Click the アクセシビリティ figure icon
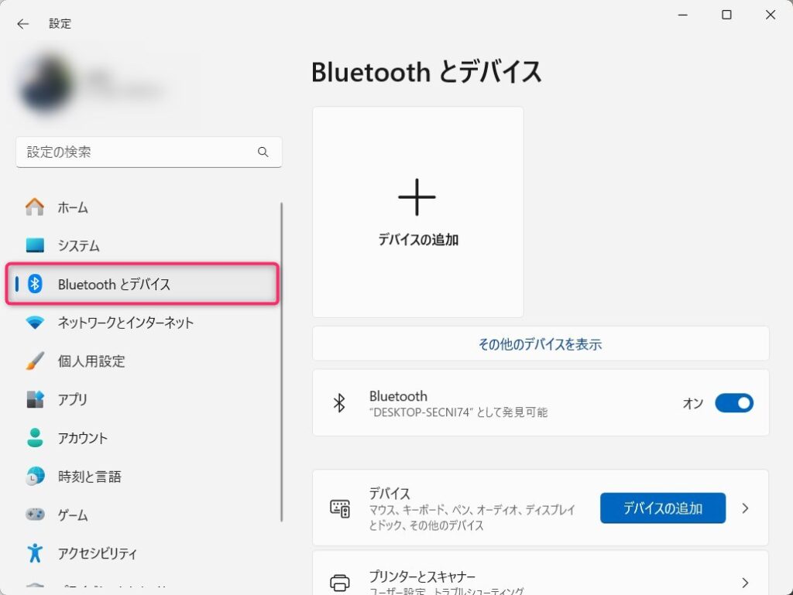The height and width of the screenshot is (595, 793). pyautogui.click(x=35, y=553)
